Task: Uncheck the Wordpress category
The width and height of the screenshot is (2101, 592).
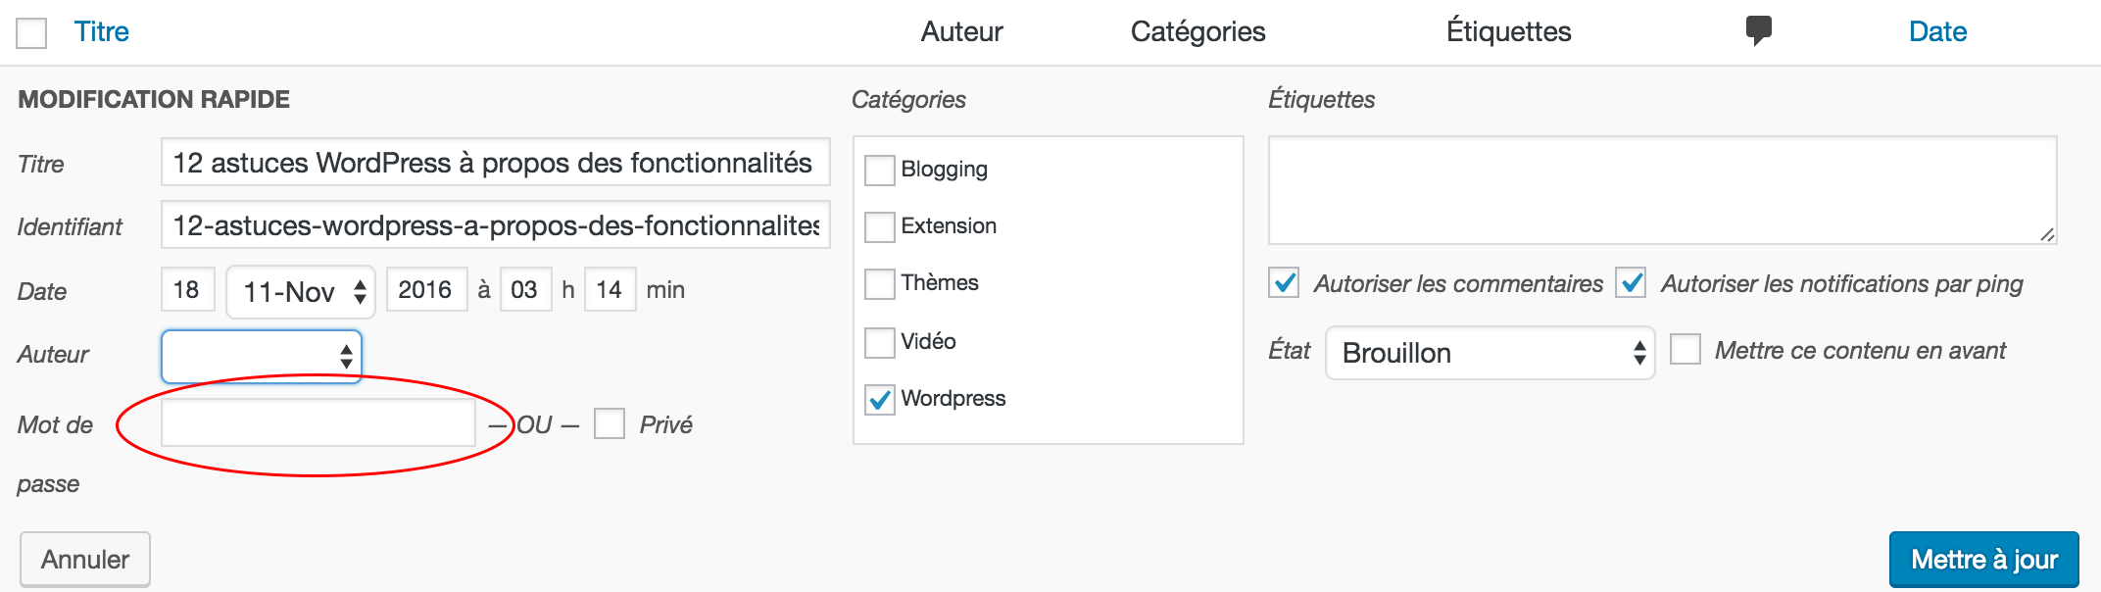Action: pos(880,399)
